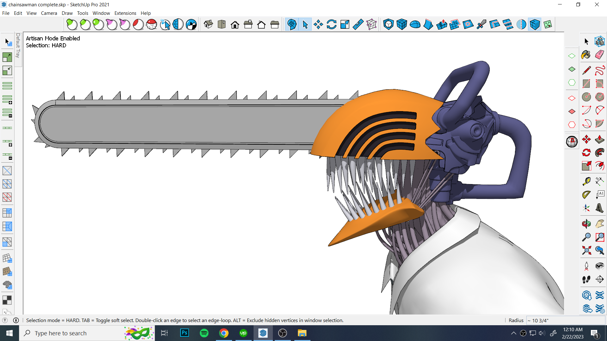Switch to Top view icon
The image size is (607, 341).
click(x=222, y=24)
